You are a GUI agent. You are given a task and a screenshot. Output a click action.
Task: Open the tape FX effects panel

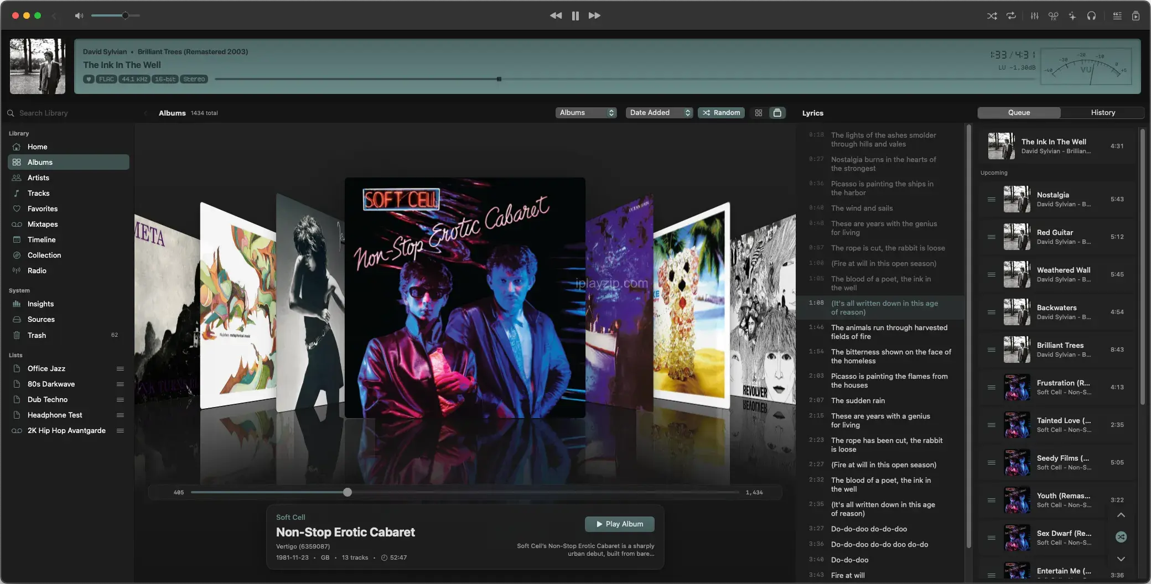pos(1053,16)
